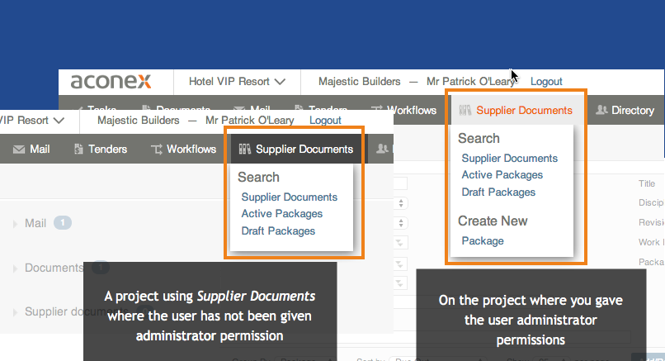The image size is (665, 361).
Task: Expand the faded Documents section triangle
Action: point(16,268)
